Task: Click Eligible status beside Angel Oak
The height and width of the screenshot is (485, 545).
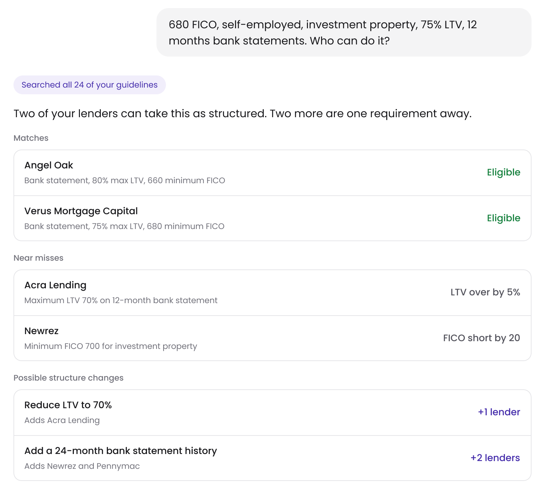Action: (x=504, y=172)
